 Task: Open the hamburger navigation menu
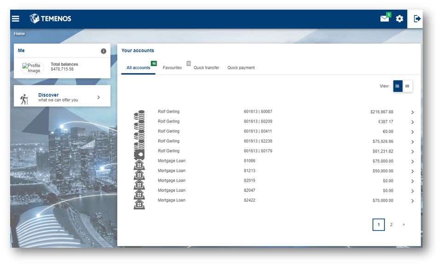pyautogui.click(x=16, y=19)
